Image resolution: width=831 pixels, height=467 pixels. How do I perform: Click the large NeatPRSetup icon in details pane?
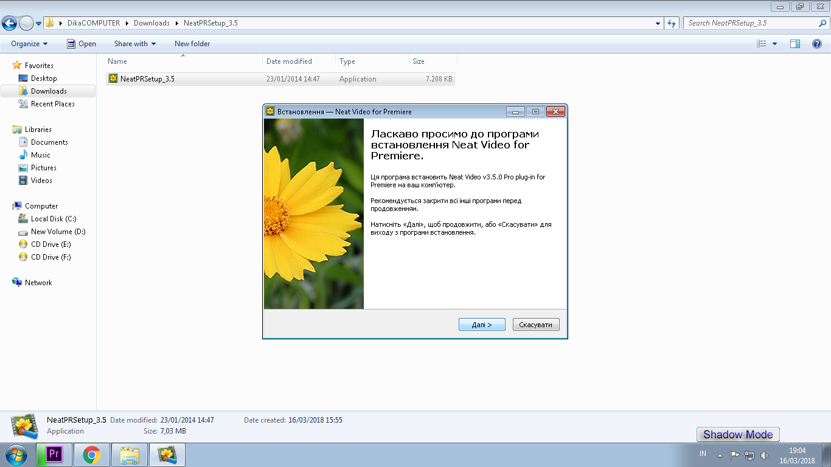click(x=24, y=426)
